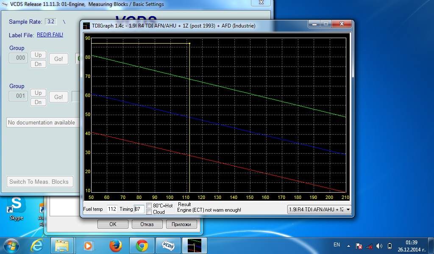434x254 pixels.
Task: Open Windows Media Player from taskbar
Action: 88,245
